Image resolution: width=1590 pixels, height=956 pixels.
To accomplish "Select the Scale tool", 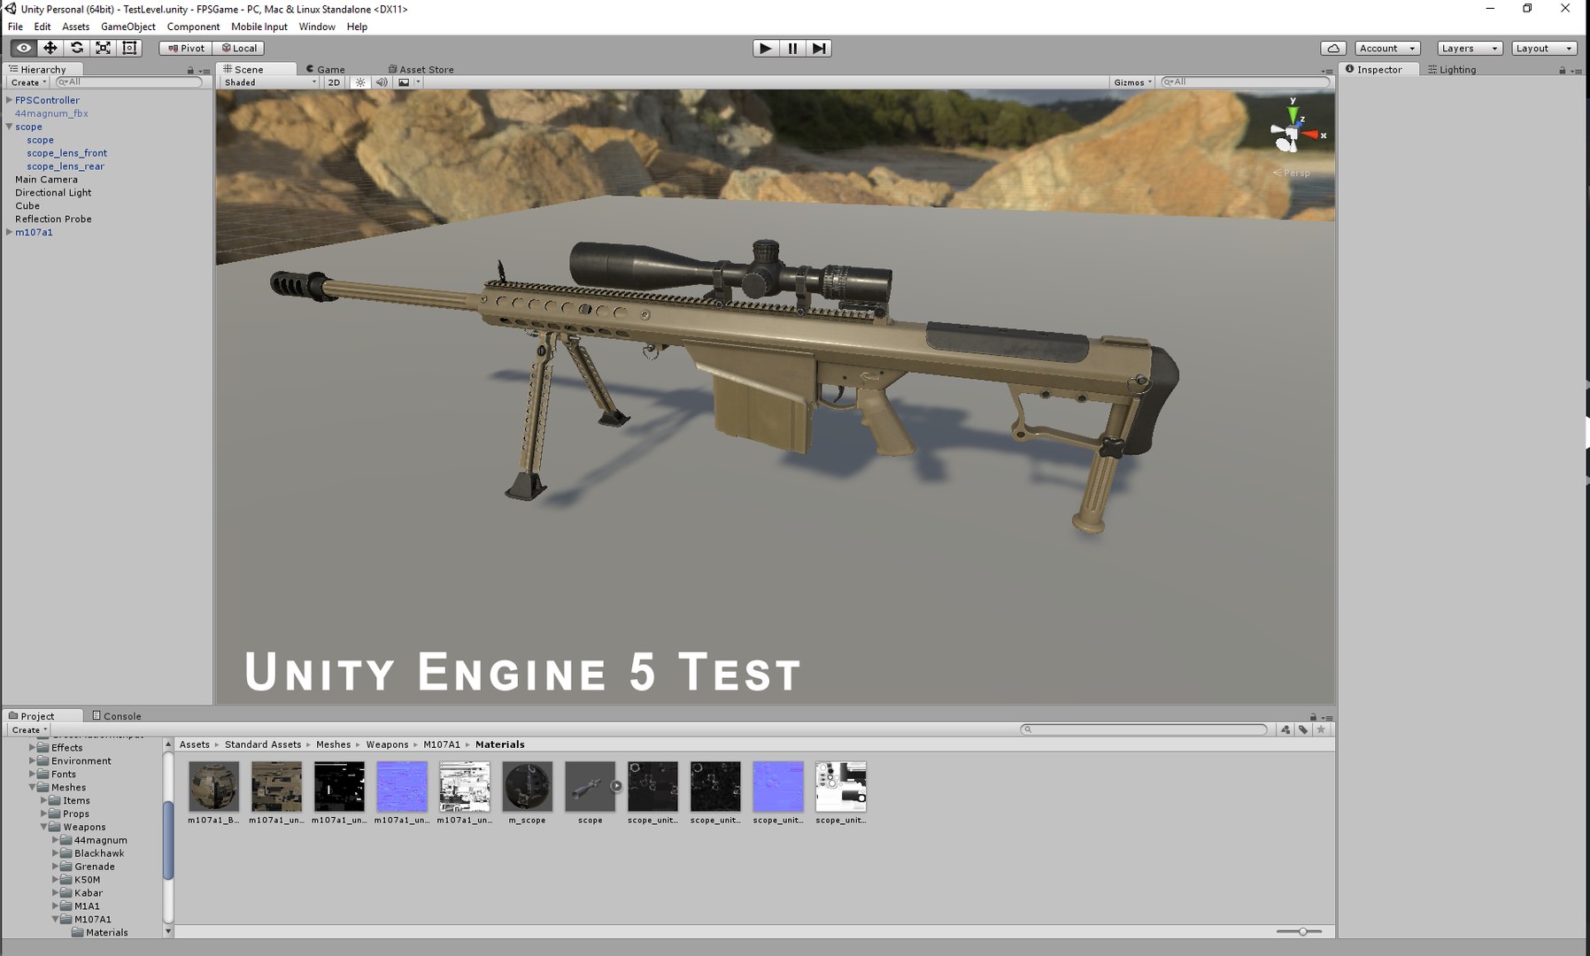I will (x=104, y=48).
